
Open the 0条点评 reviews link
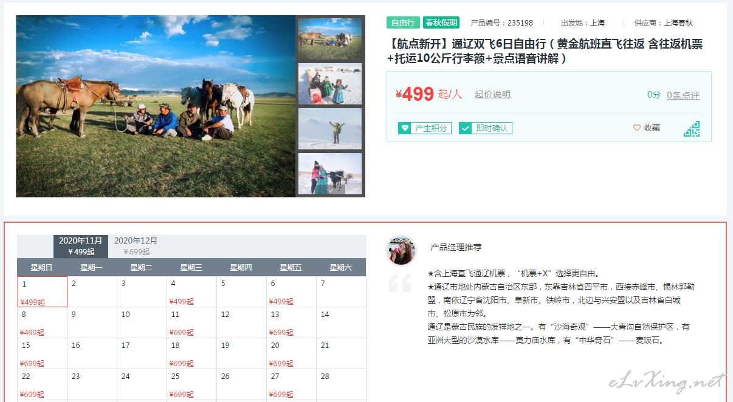683,95
